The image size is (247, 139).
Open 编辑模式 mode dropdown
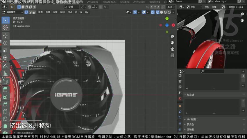[x=12, y=12]
